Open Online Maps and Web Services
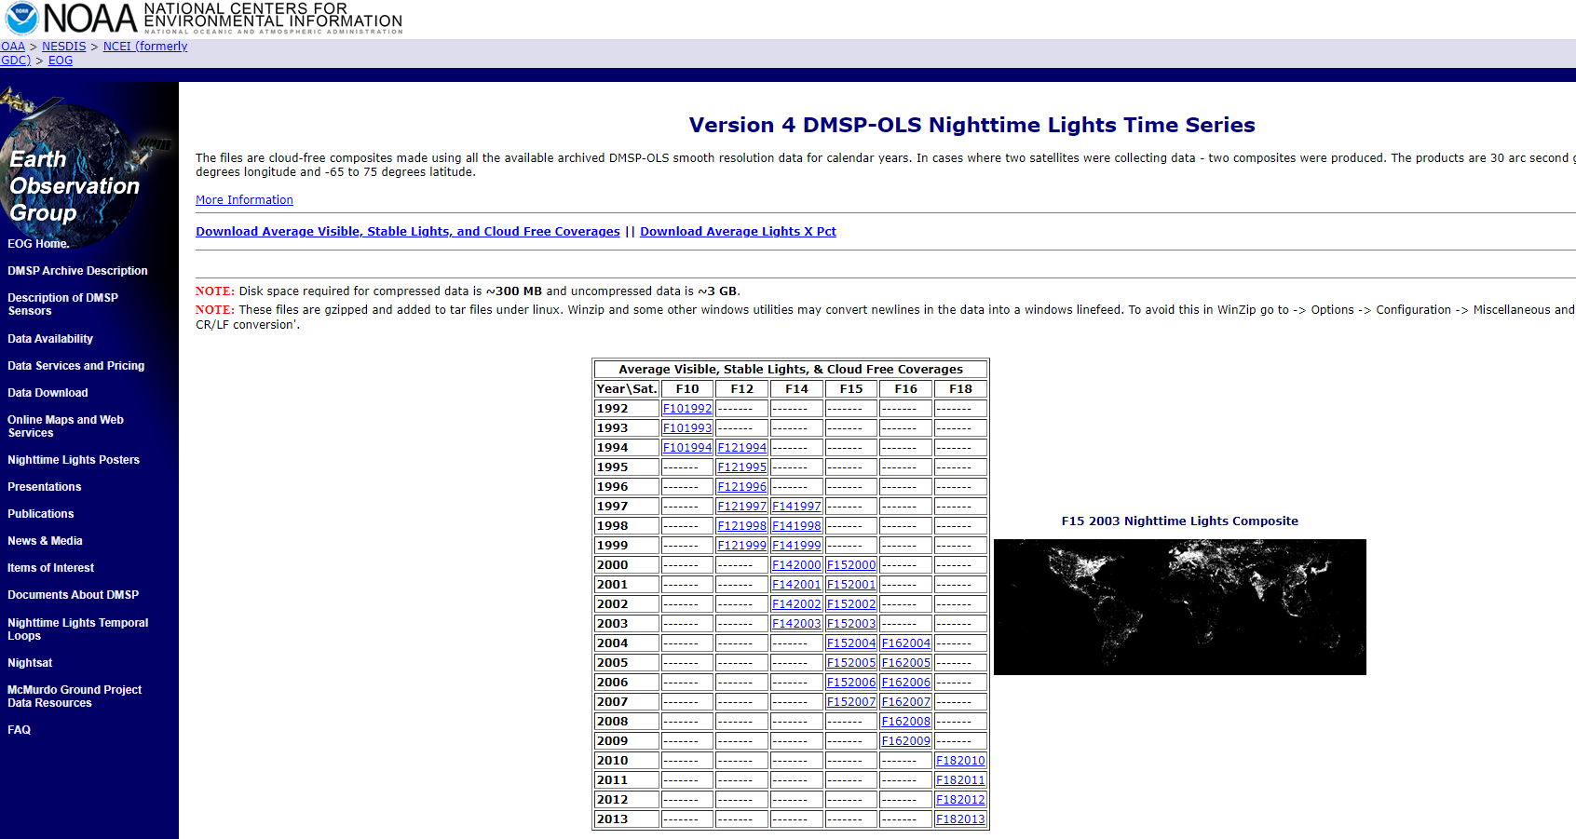 click(x=65, y=426)
